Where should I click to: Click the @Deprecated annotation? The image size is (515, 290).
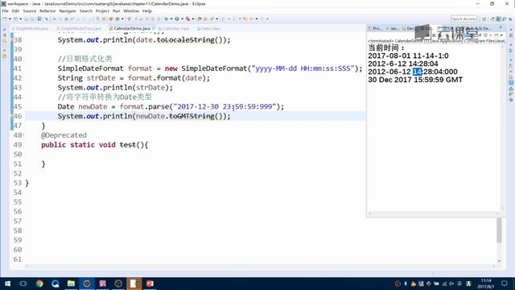(x=64, y=135)
